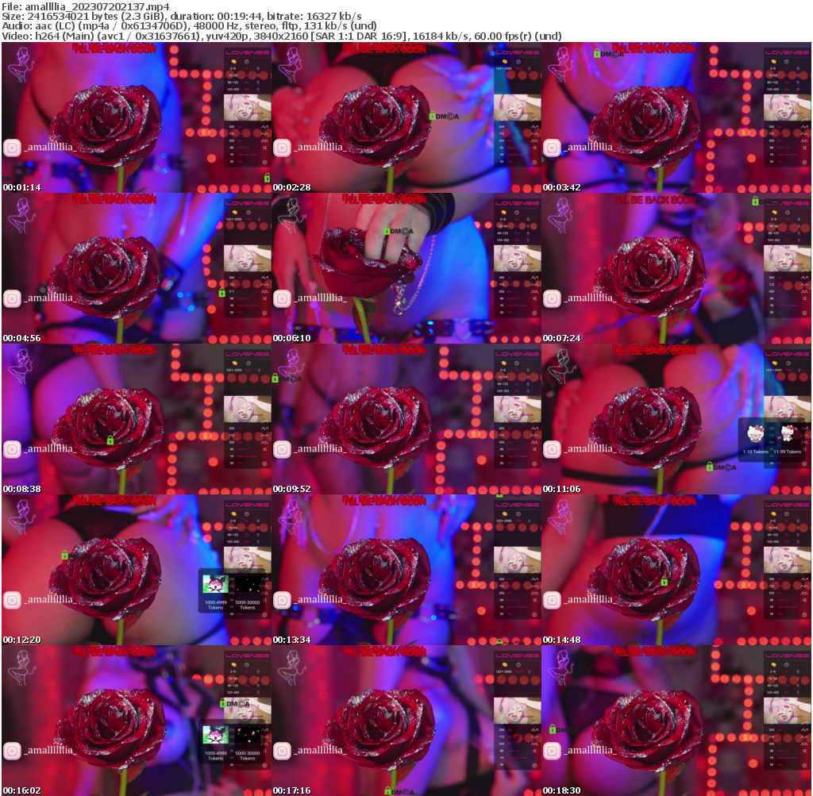The height and width of the screenshot is (796, 813).
Task: Click the Instagram icon in the 00:01:14 frame
Action: 12,148
